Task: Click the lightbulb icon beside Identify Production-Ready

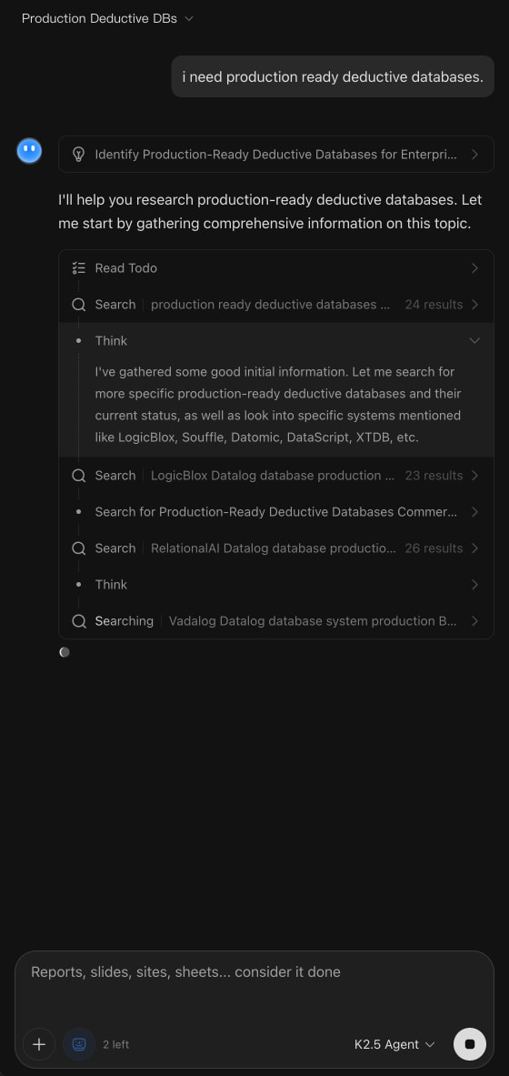Action: click(79, 155)
